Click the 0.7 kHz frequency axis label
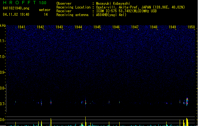 [x=3, y=104]
